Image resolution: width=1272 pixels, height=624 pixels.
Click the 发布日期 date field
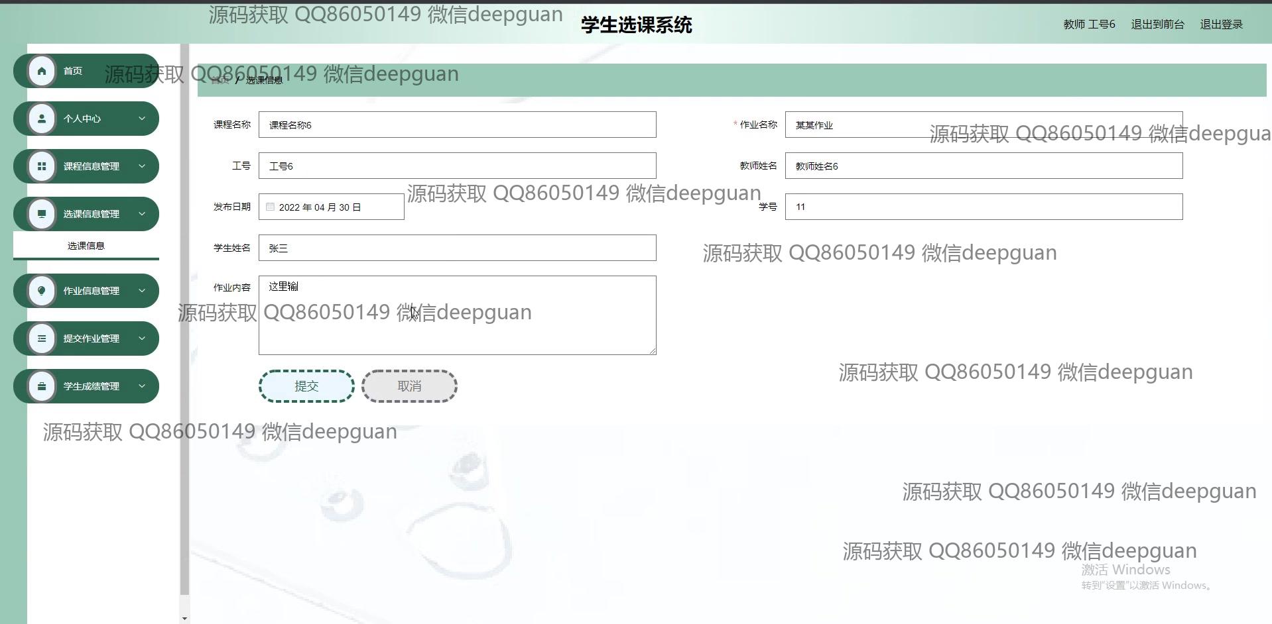click(332, 207)
